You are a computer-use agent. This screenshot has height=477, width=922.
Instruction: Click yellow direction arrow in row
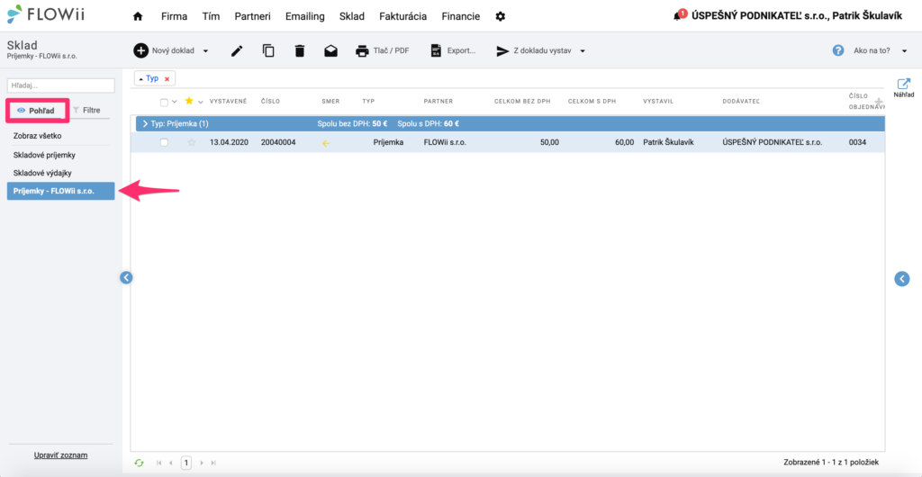click(326, 143)
